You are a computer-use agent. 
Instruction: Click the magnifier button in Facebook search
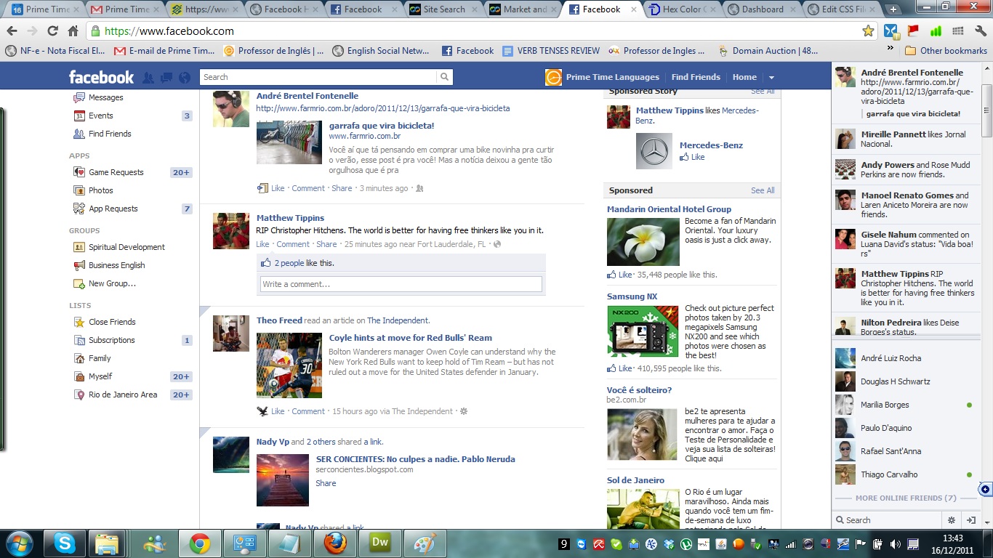pos(444,77)
